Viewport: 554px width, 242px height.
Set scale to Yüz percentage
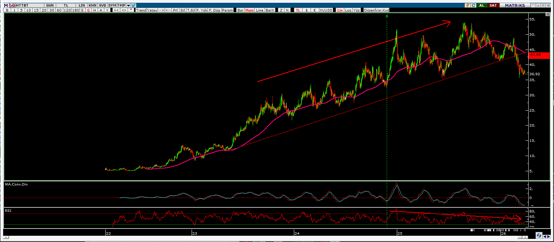pos(356,10)
